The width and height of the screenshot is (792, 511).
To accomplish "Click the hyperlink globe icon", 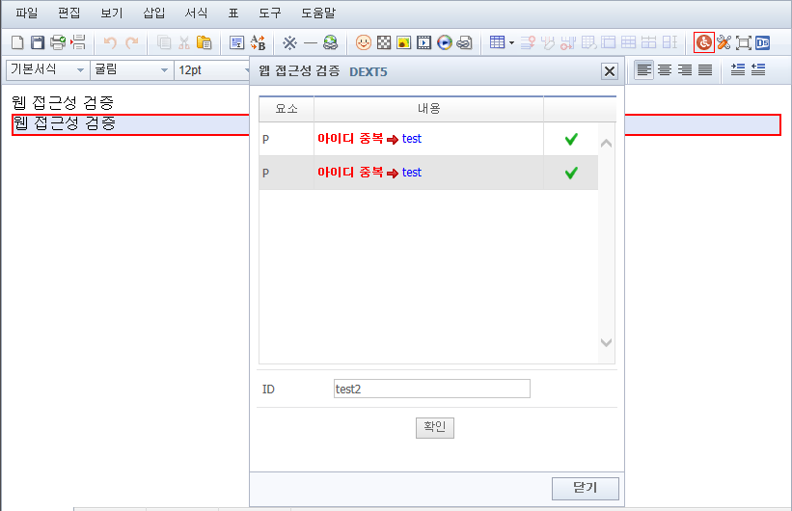I will pos(330,42).
